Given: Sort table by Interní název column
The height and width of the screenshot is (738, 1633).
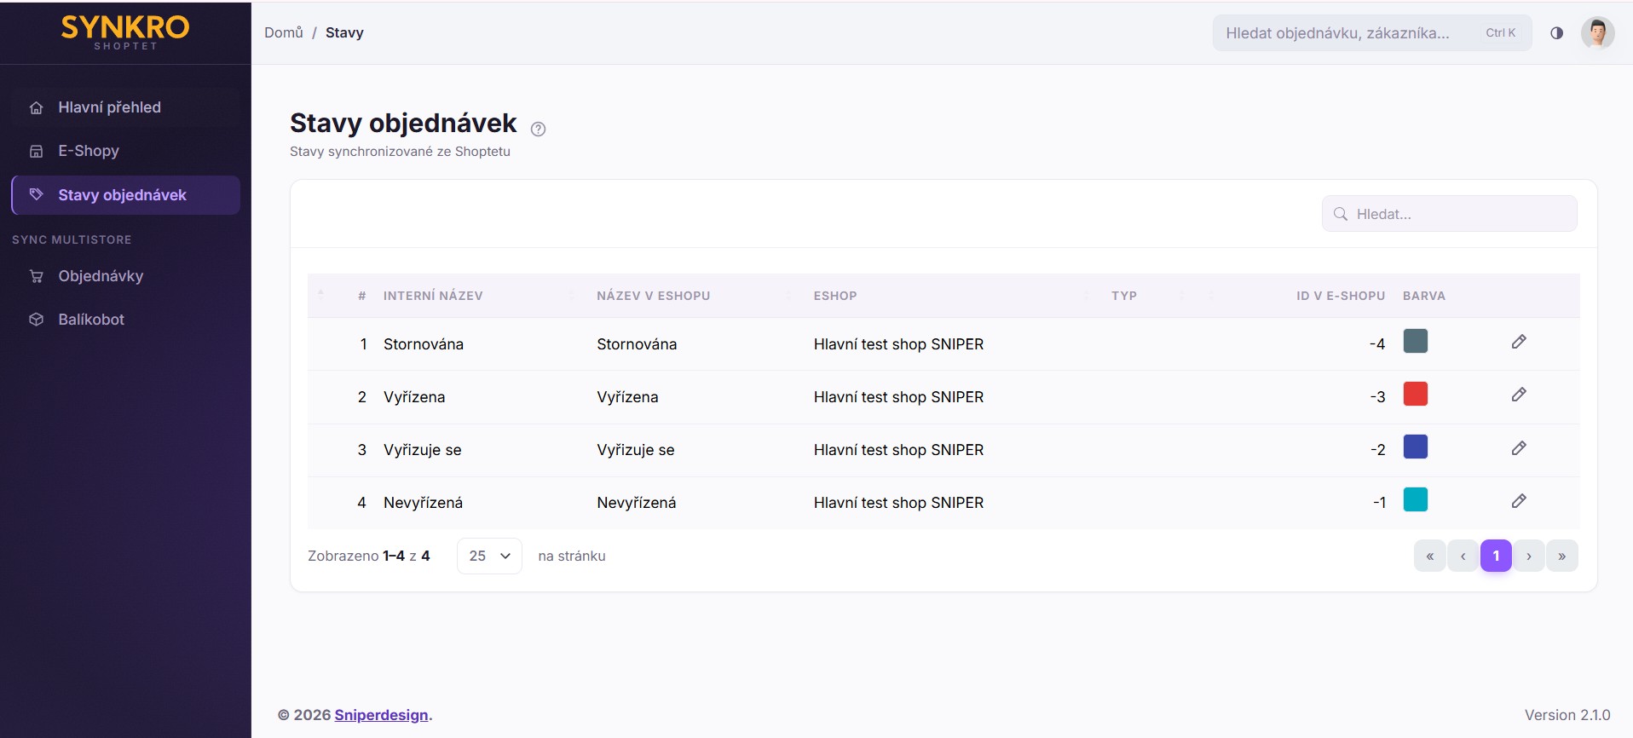Looking at the screenshot, I should coord(433,296).
